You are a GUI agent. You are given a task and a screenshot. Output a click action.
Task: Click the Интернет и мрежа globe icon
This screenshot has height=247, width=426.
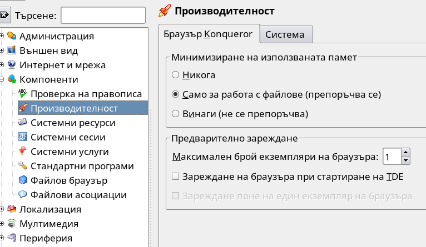(x=12, y=64)
